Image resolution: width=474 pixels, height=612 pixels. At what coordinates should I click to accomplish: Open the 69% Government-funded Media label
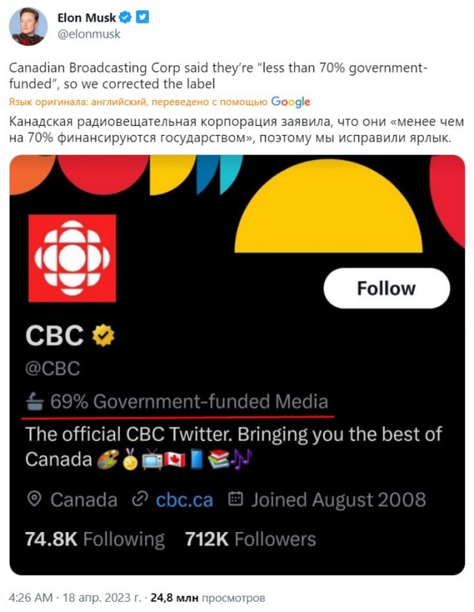click(x=189, y=402)
